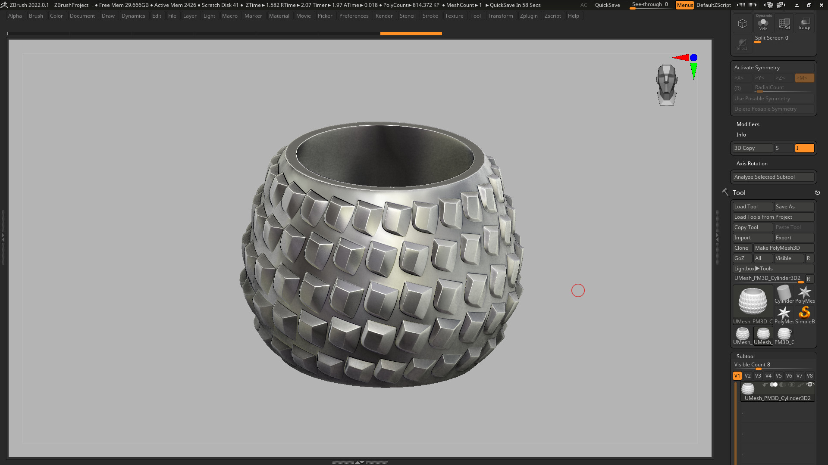Click the subtool list arrow icon
Viewport: 828px width, 465px height.
click(x=765, y=384)
